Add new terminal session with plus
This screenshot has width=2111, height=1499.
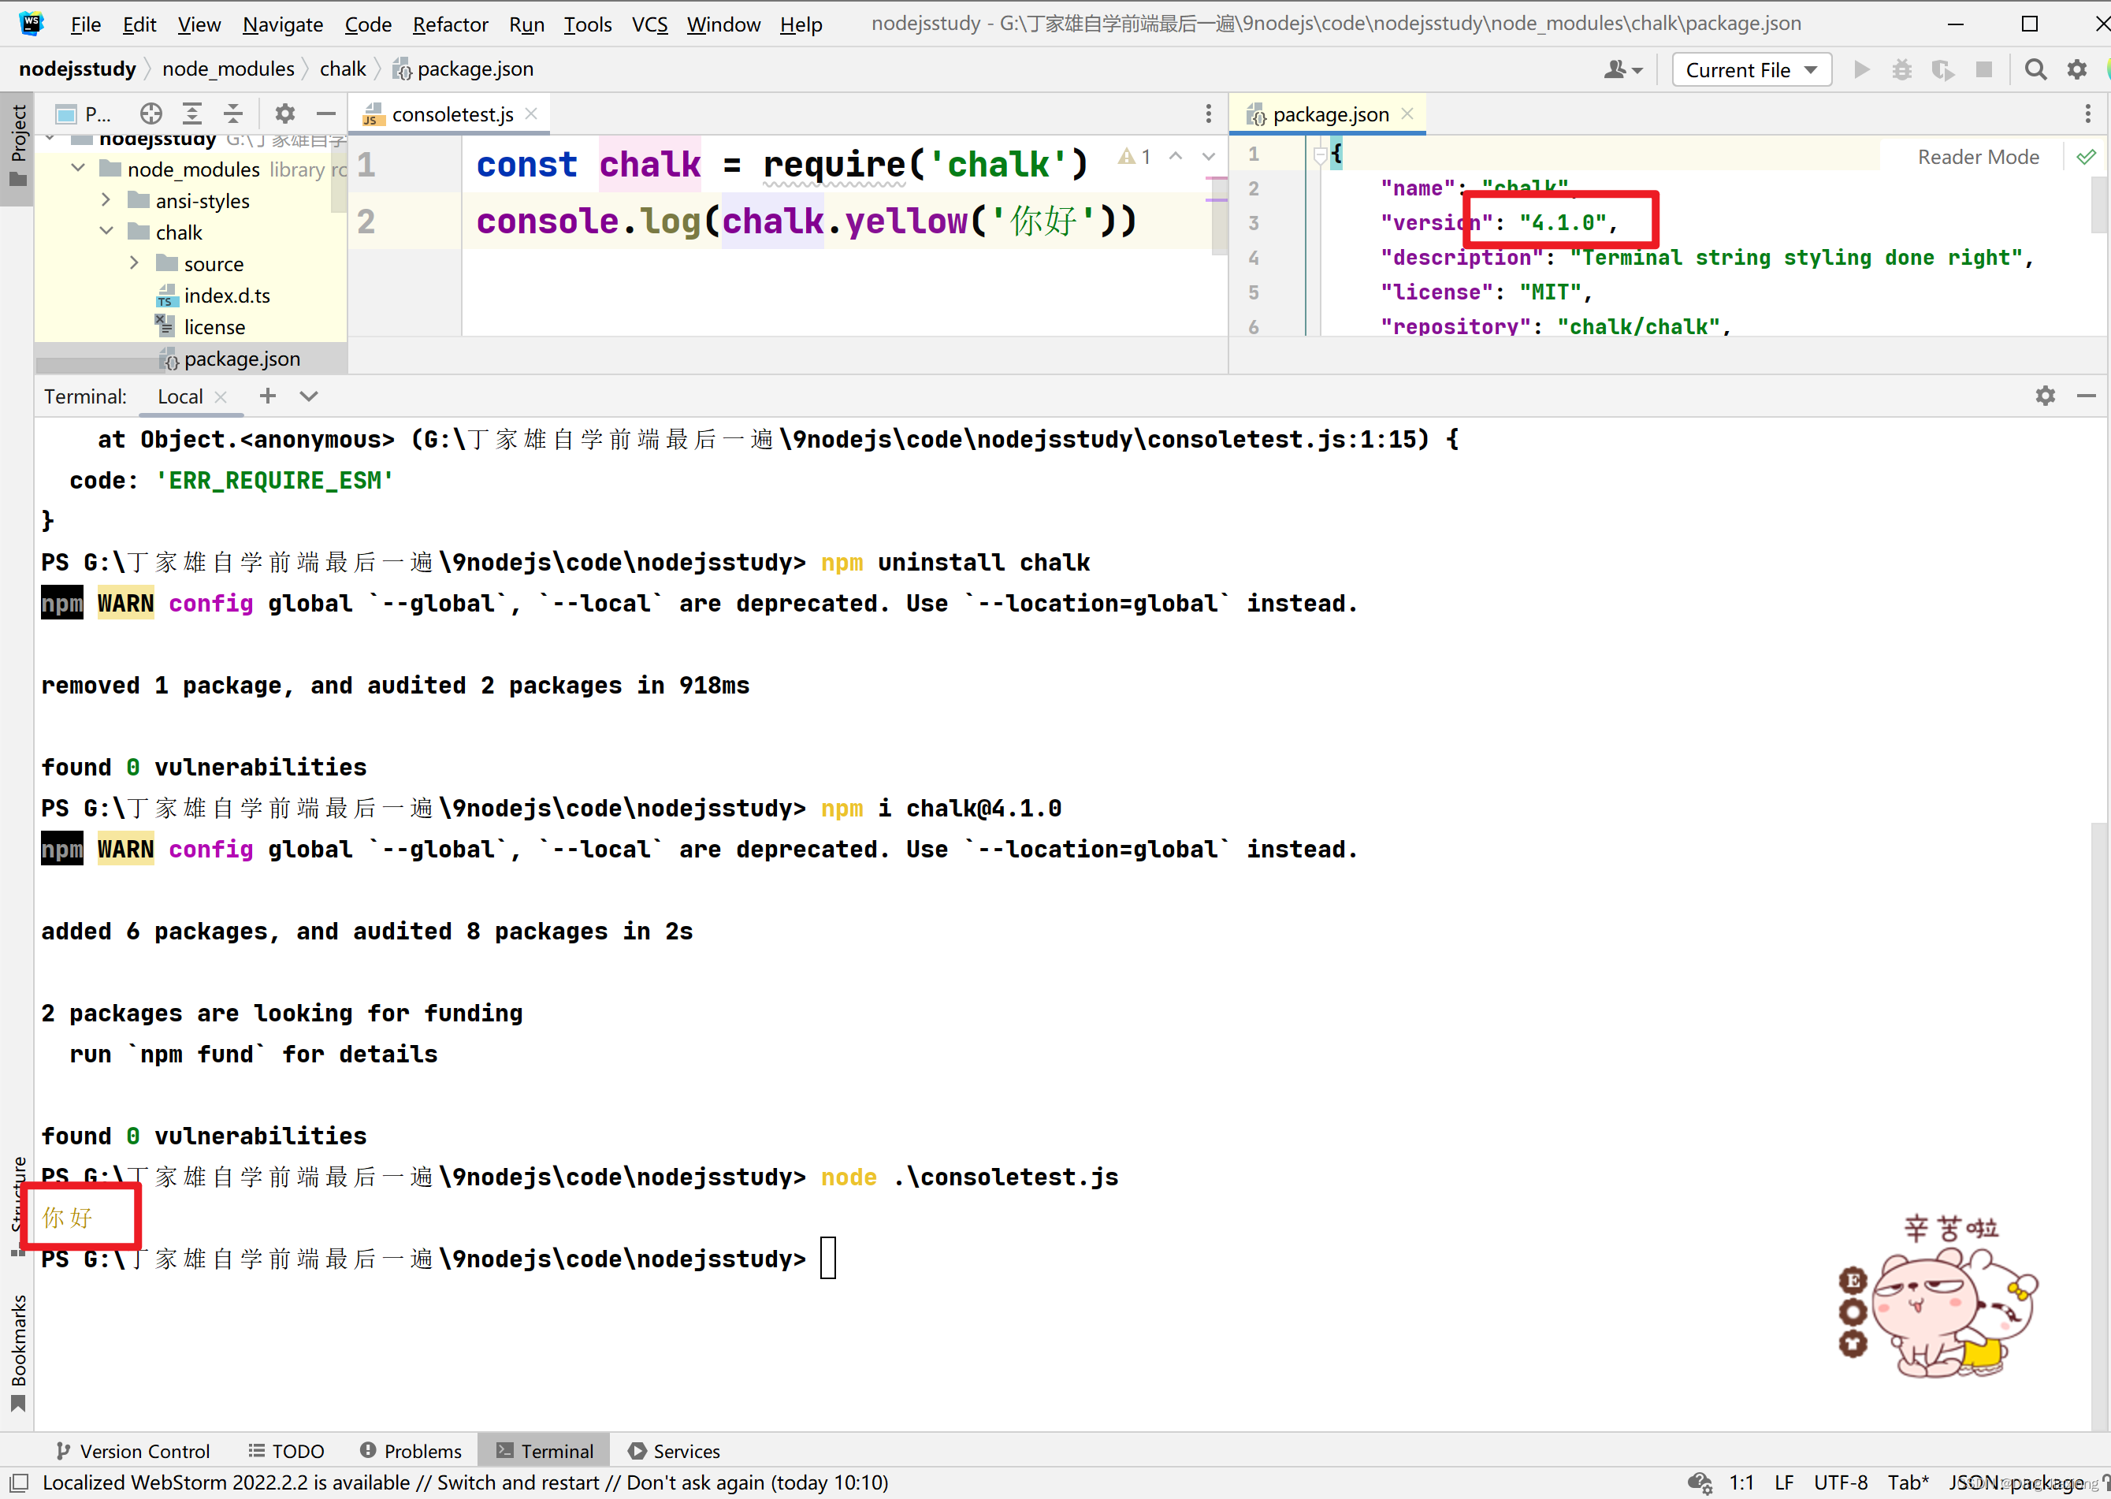[268, 396]
